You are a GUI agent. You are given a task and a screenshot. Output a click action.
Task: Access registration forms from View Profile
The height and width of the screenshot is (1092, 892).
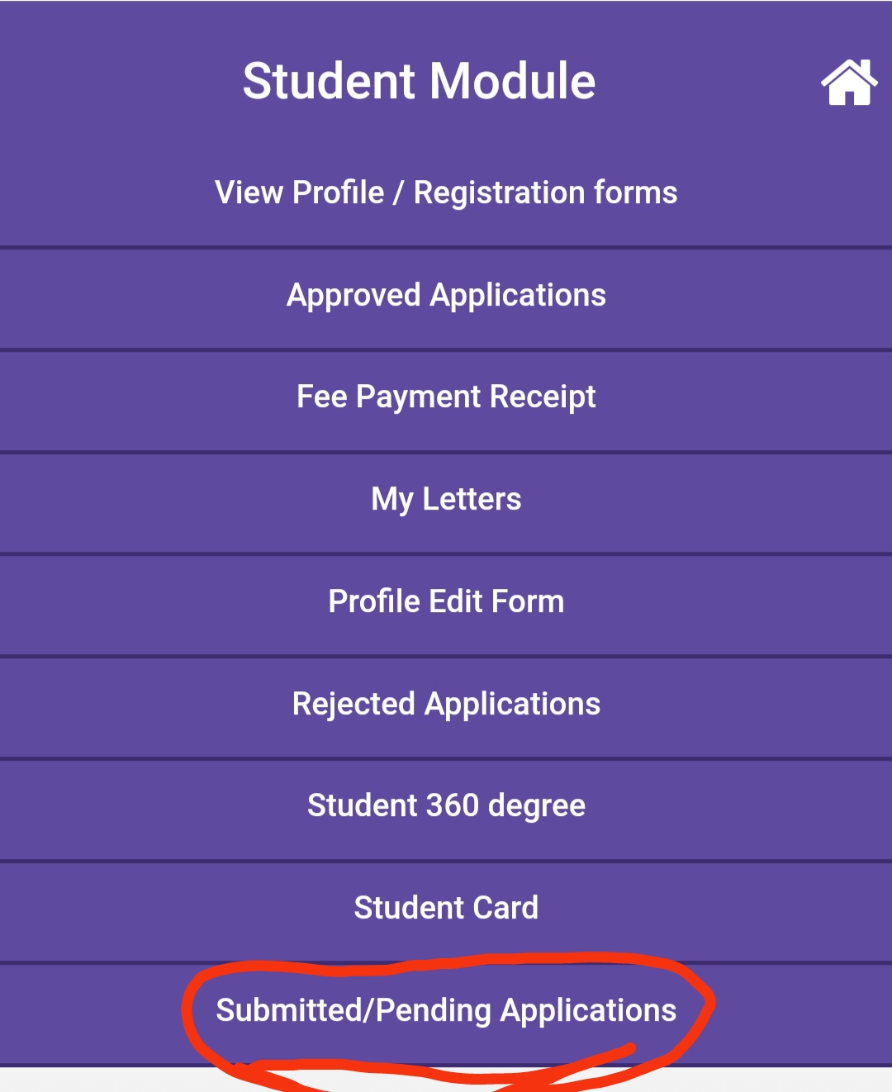coord(446,192)
